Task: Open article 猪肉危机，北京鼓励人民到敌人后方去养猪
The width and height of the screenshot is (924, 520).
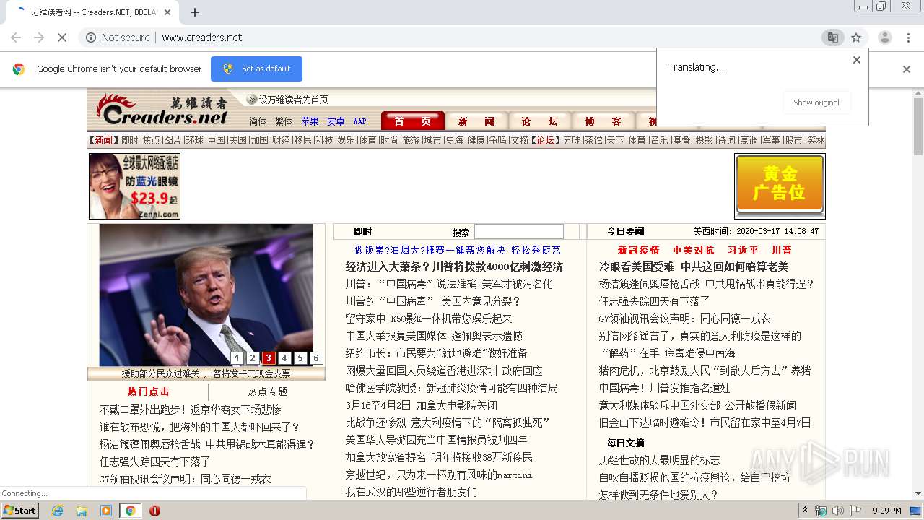Action: [705, 370]
